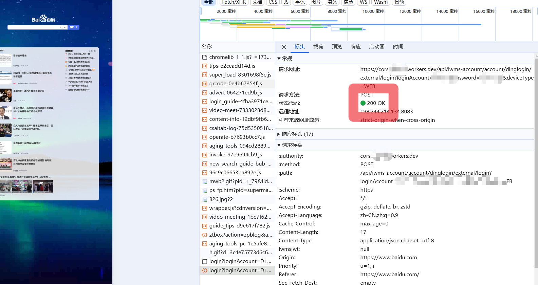
Task: Click the ztbox?action=zpblog JSON icon
Action: point(205,235)
